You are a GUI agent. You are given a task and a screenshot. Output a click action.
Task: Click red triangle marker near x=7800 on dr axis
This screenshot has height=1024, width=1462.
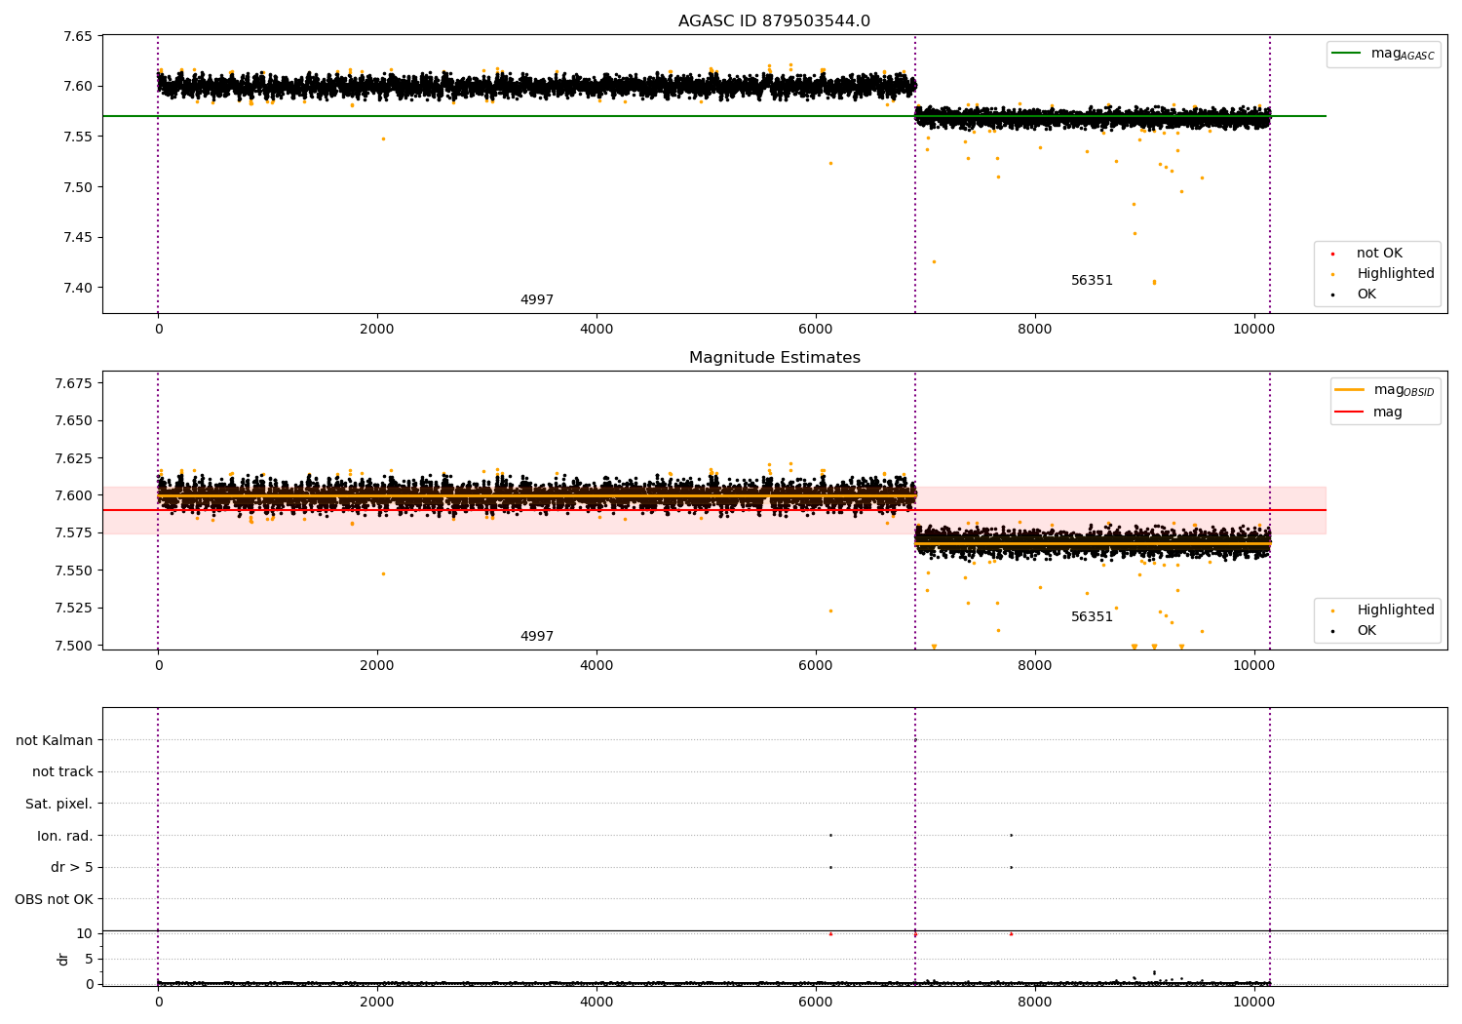coord(1011,933)
